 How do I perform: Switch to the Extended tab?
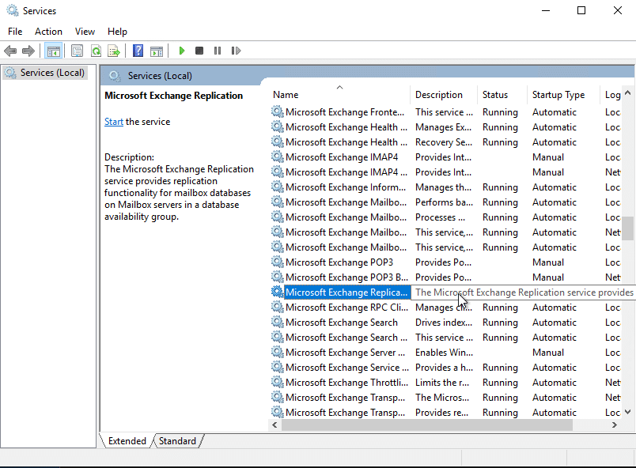[x=127, y=441]
